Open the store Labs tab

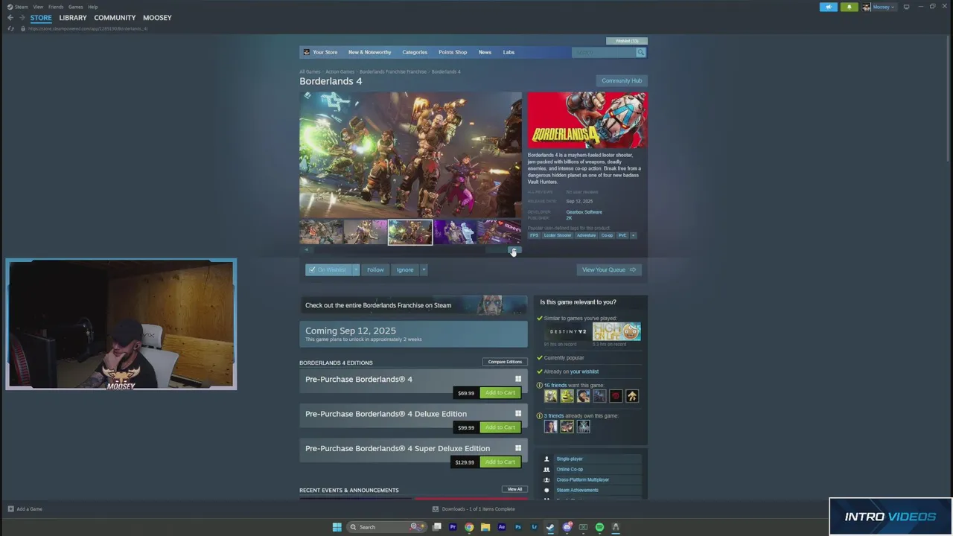point(509,52)
